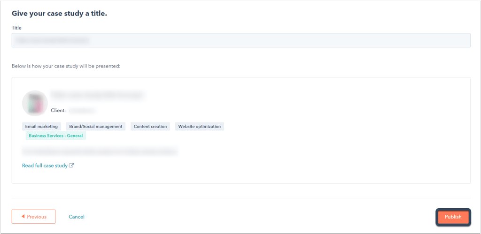
Task: Click the Publish button
Action: coord(453,217)
